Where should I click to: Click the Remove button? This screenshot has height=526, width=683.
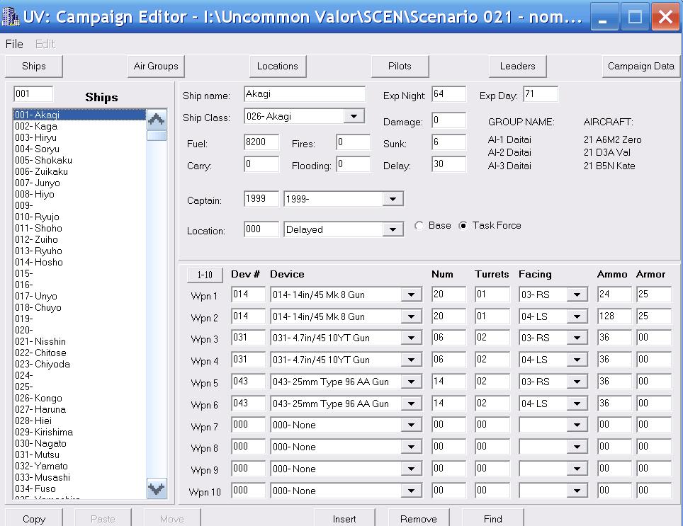click(x=418, y=518)
